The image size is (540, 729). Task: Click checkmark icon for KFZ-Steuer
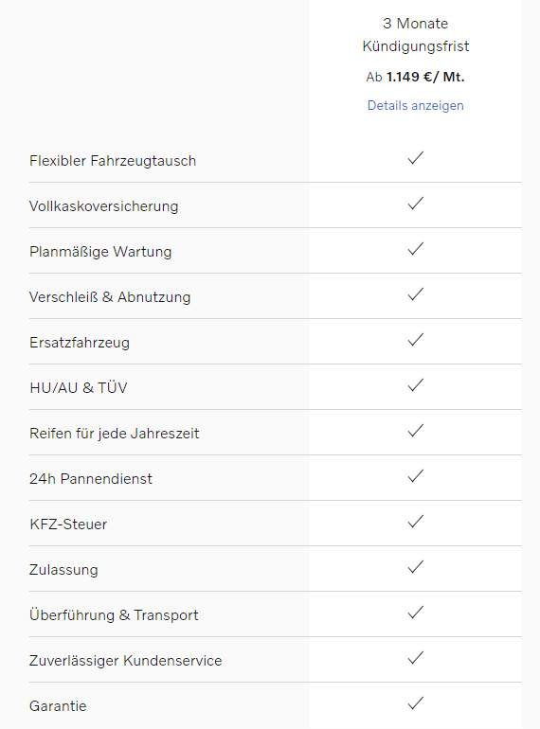[x=416, y=521]
